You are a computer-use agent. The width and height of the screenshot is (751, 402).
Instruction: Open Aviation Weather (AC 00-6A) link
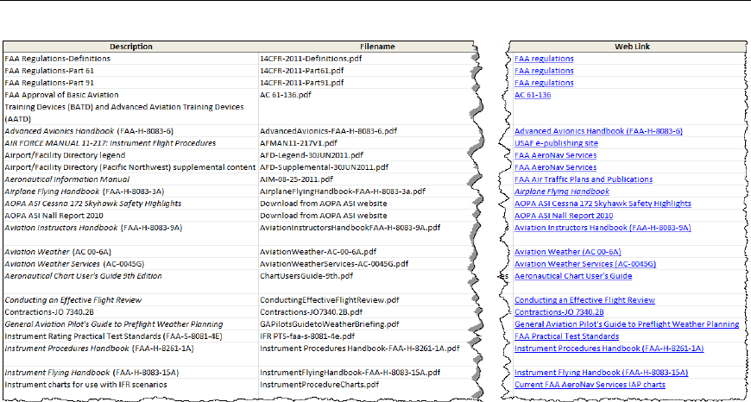click(x=567, y=252)
